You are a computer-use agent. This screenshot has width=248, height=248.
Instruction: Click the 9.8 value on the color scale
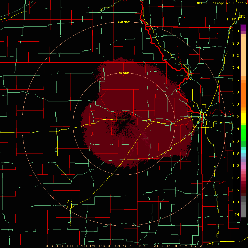[x=236, y=31]
